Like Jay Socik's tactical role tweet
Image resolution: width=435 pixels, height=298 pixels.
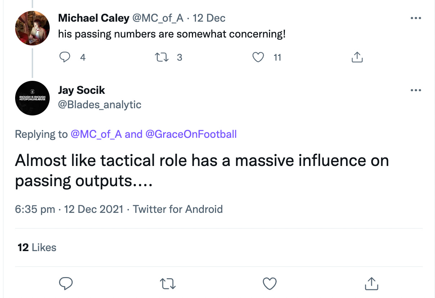pos(269,284)
